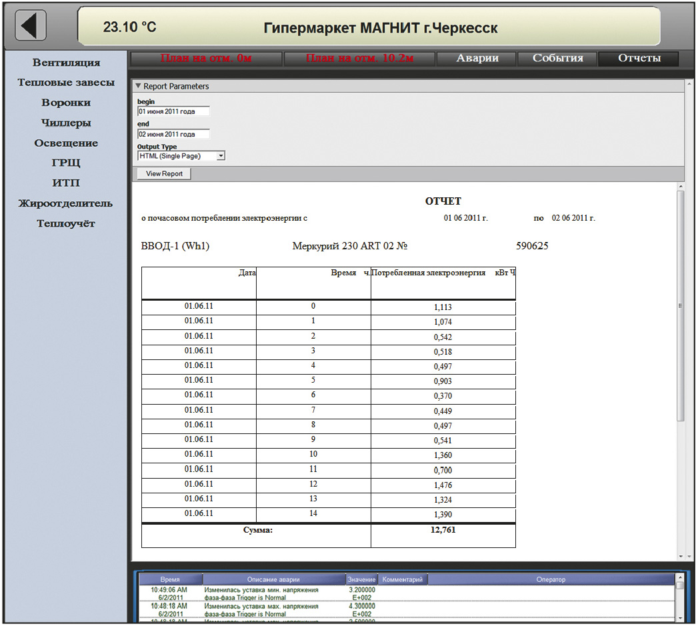The image size is (698, 628).
Task: Click the Оператор column header
Action: coord(551,579)
